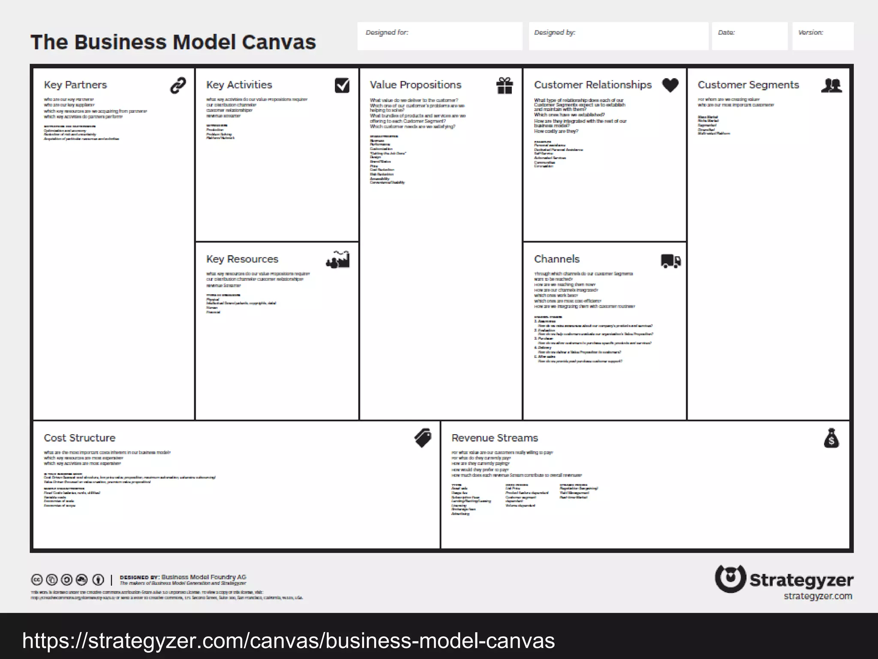The image size is (878, 659).
Task: Click the Key Activities checkmark icon
Action: tap(342, 85)
